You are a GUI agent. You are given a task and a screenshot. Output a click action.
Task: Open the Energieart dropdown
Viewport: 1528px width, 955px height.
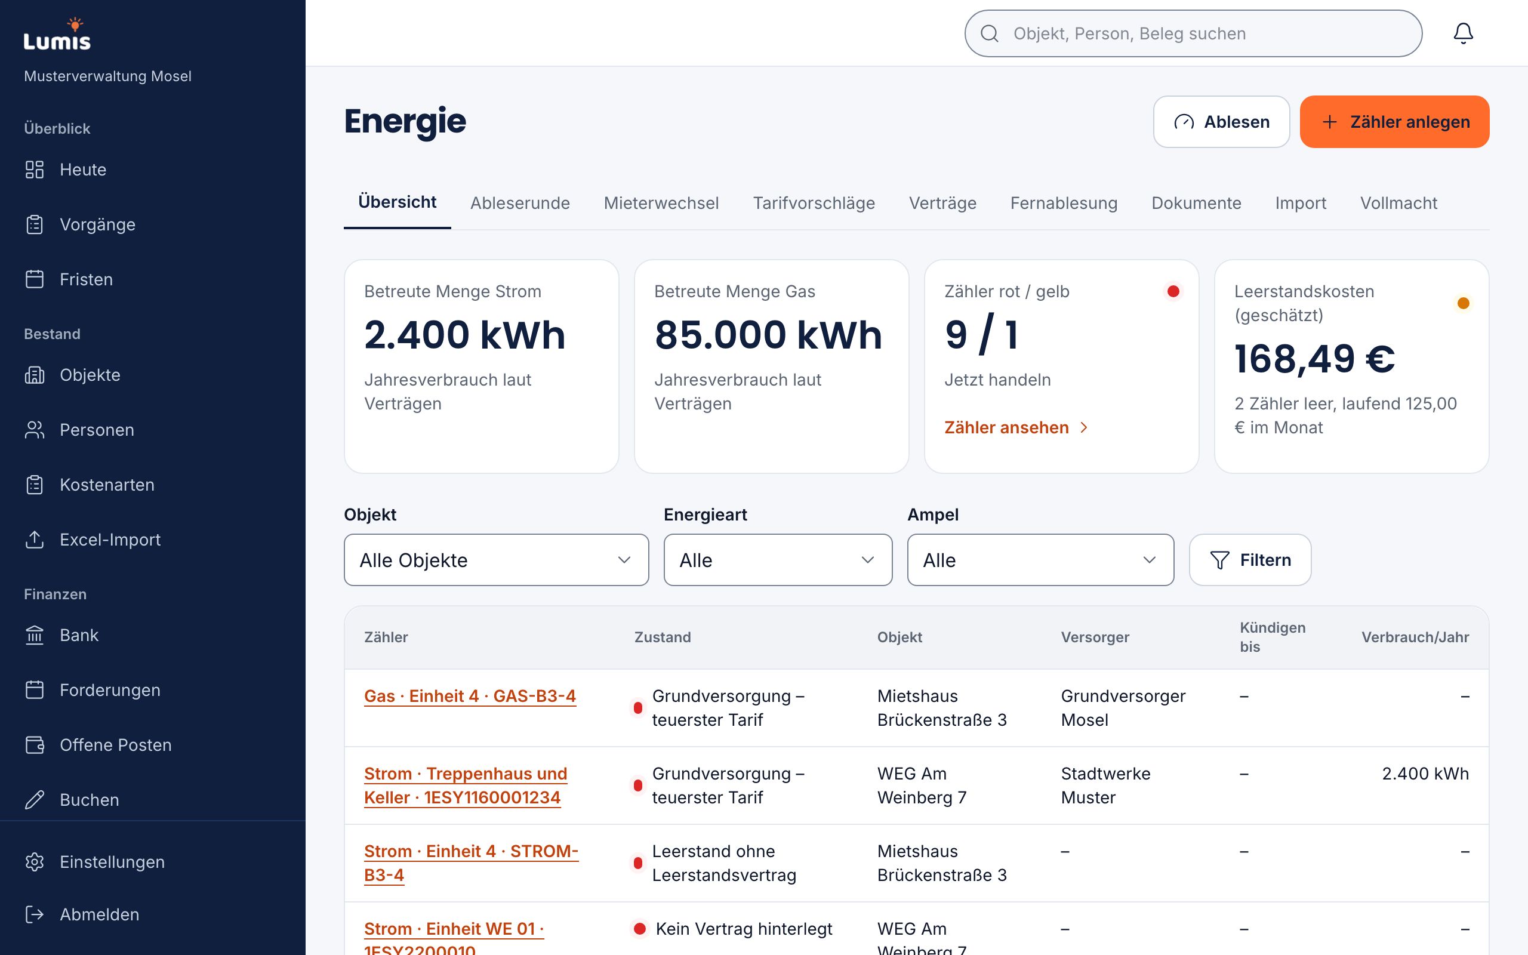(778, 560)
